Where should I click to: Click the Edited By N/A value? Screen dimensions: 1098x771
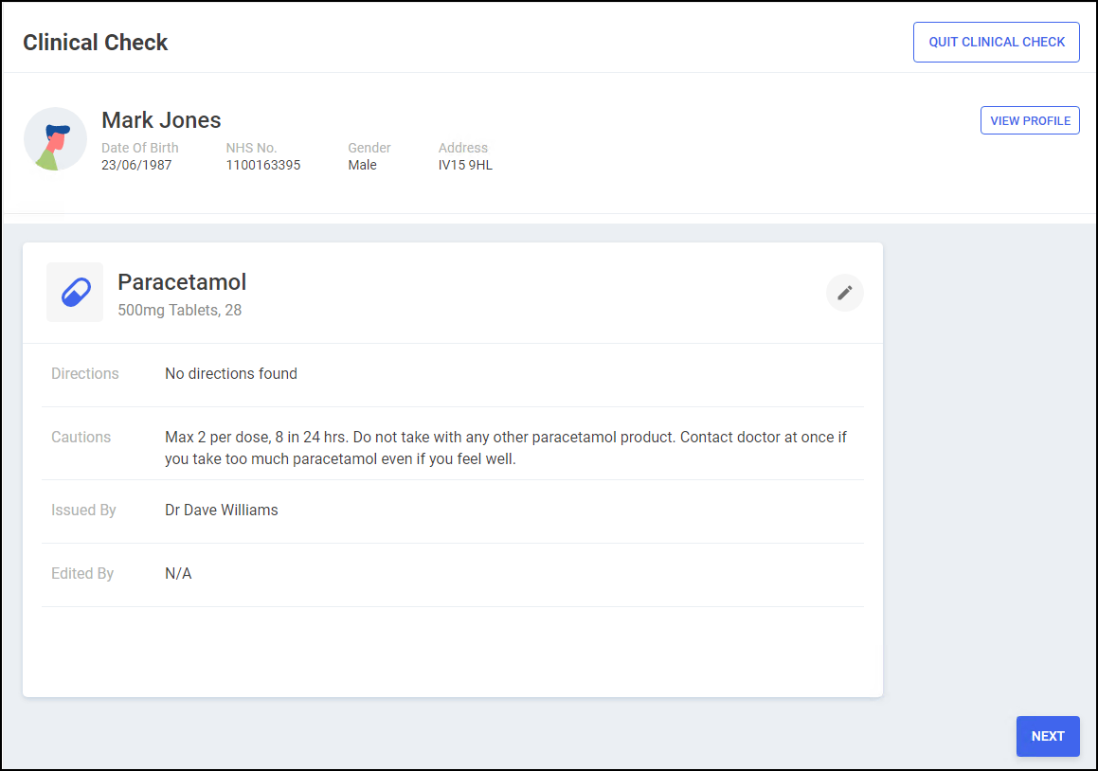(x=178, y=573)
